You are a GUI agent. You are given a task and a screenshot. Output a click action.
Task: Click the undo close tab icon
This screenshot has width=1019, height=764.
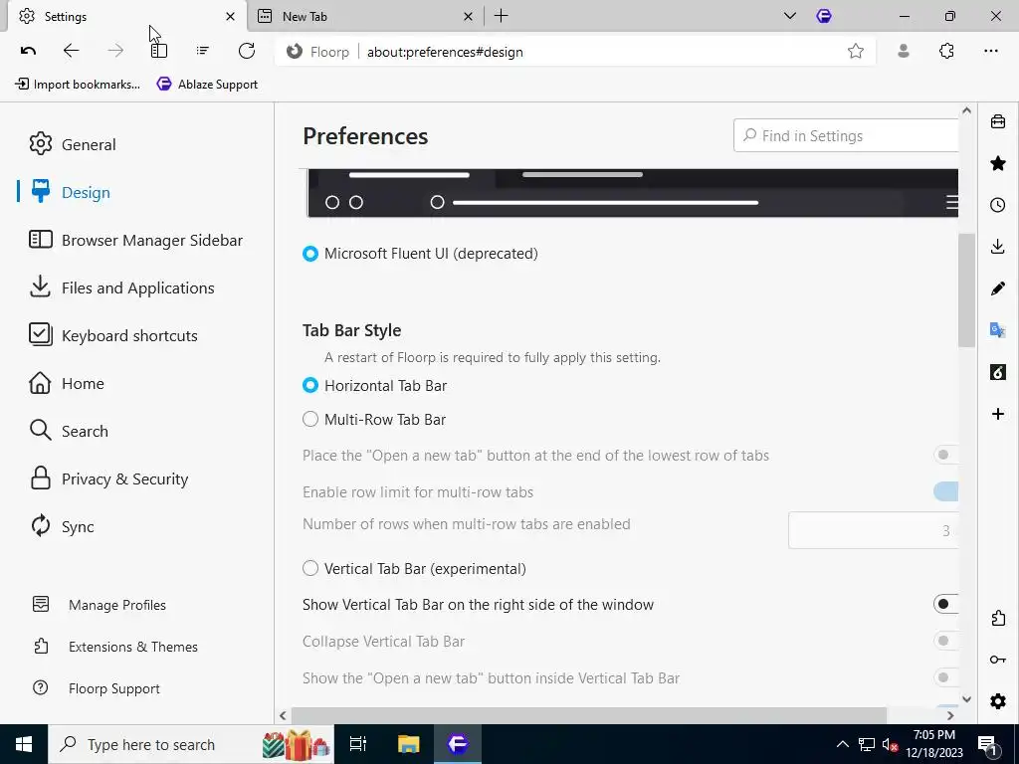pos(28,51)
